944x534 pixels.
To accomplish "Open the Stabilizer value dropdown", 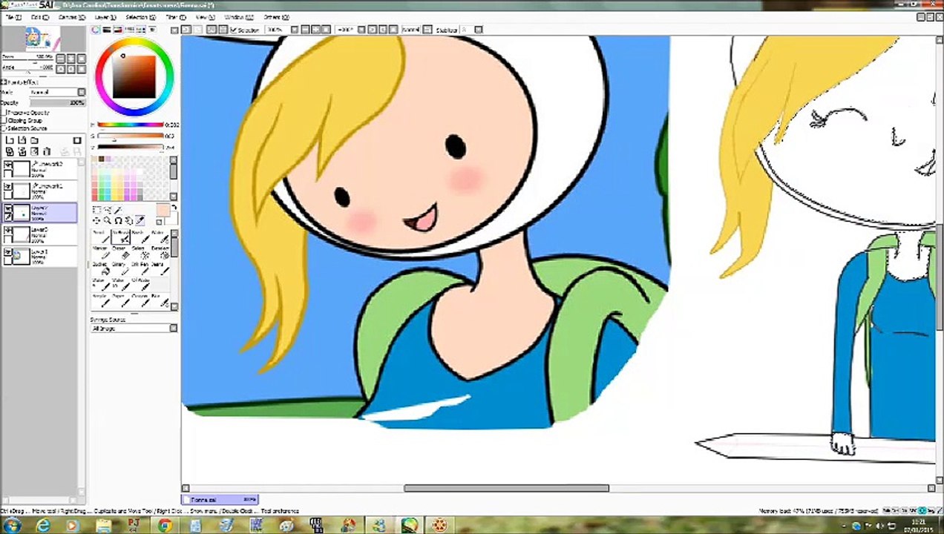I will (x=478, y=30).
